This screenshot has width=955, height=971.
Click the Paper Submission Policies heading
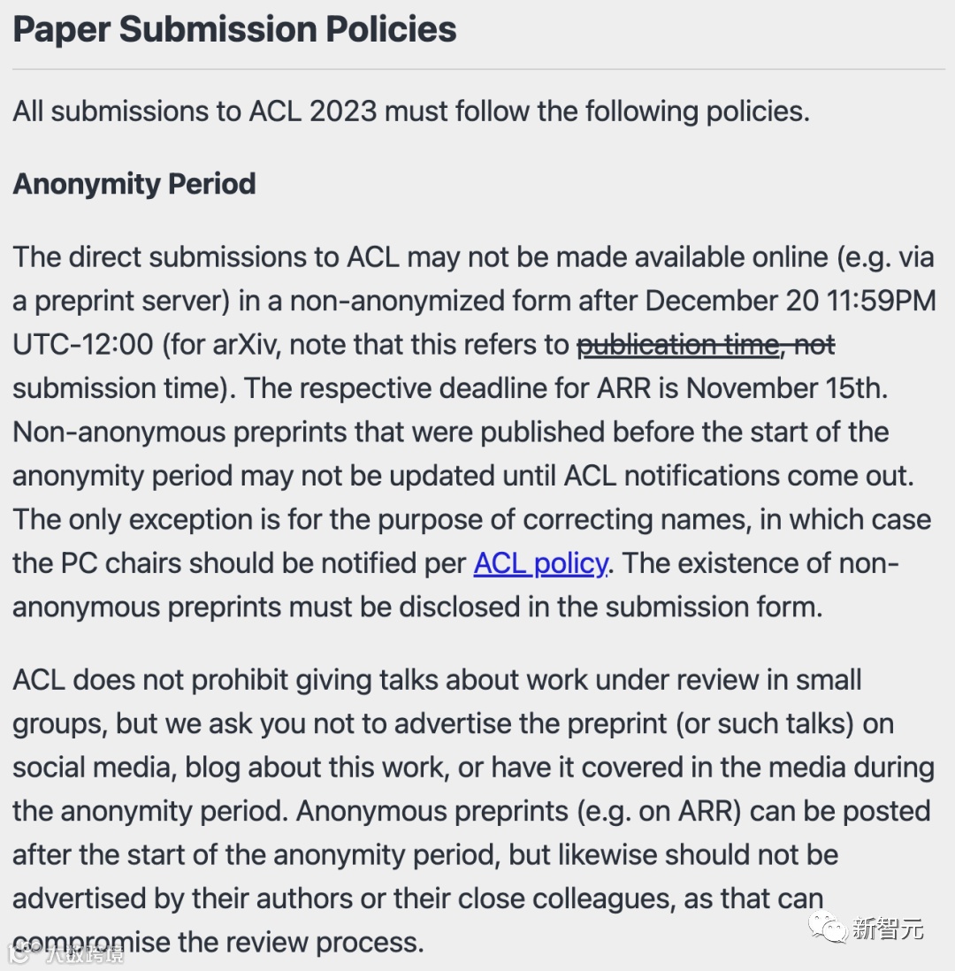point(234,30)
